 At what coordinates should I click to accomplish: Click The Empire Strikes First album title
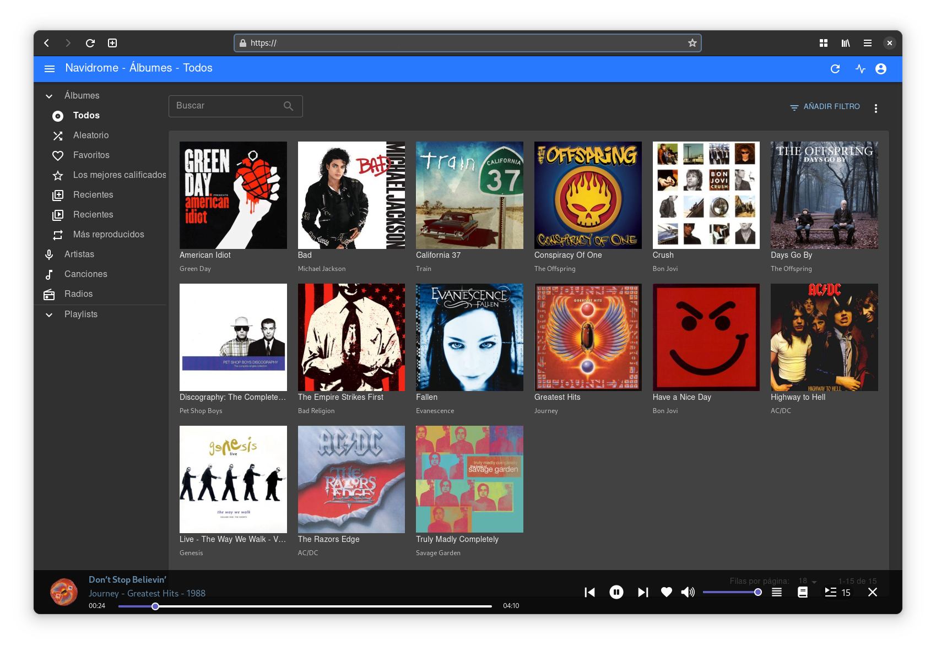pos(340,397)
